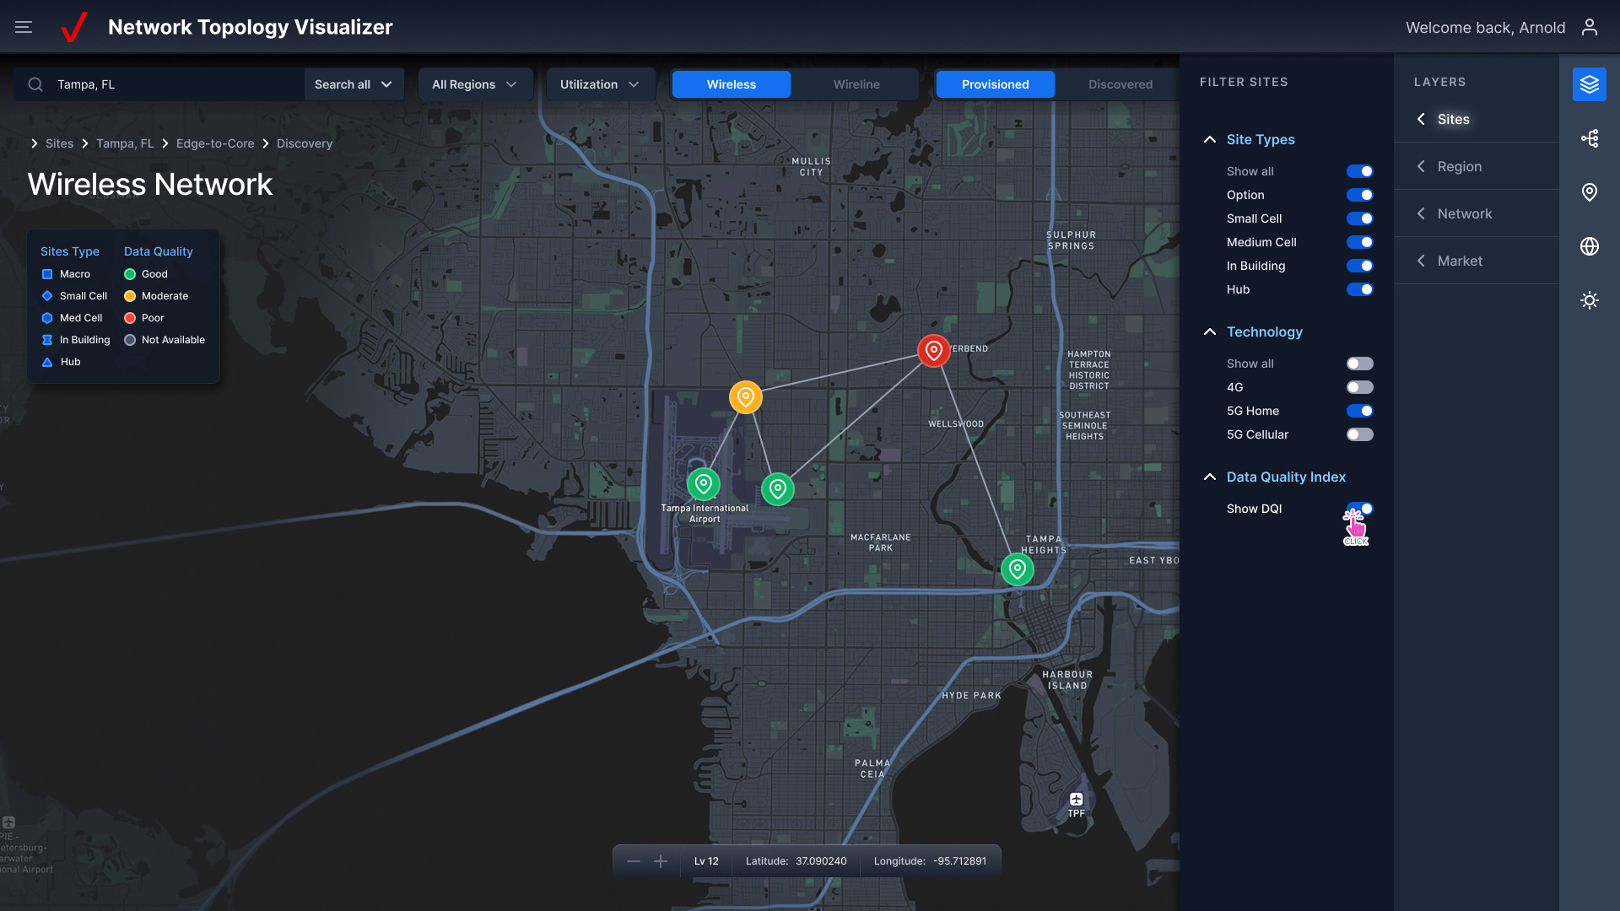Disable the Medium Cell switch
Viewport: 1620px width, 911px height.
tap(1360, 242)
